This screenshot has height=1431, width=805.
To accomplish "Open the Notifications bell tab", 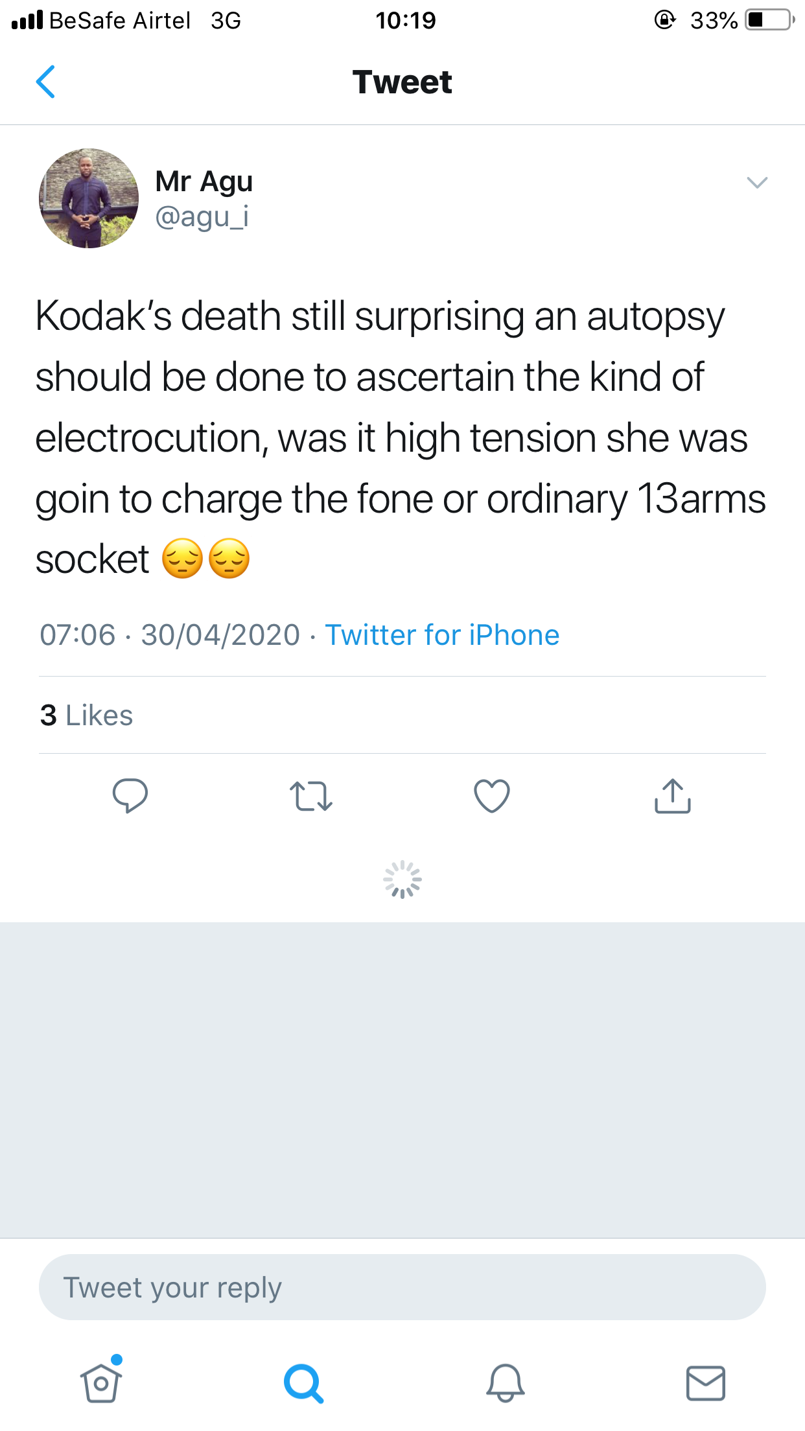I will coord(505,1383).
